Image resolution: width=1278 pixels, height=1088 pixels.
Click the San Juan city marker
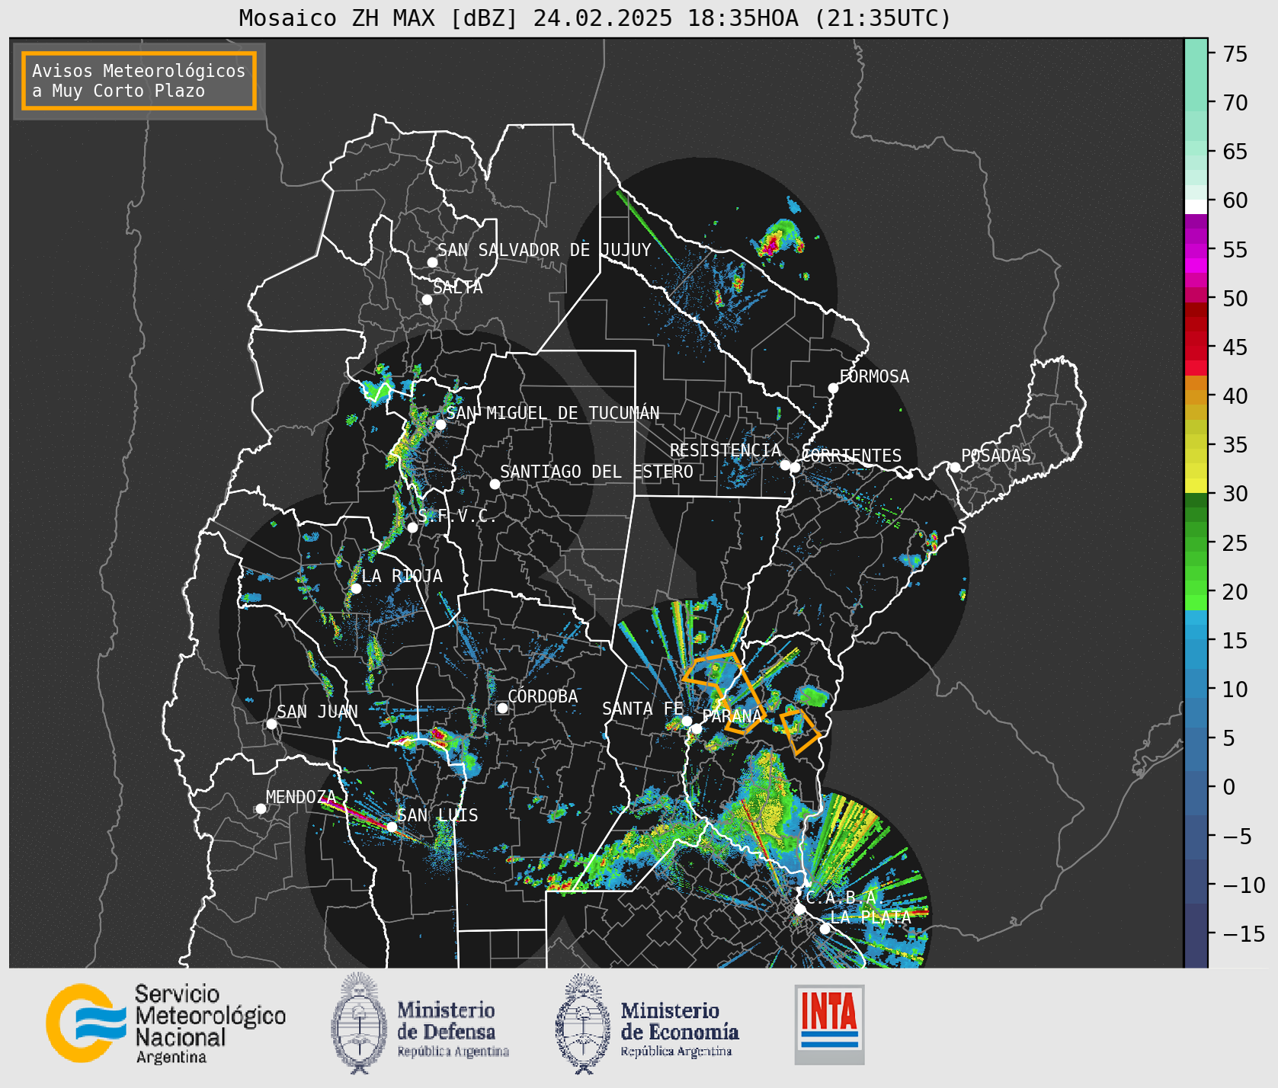271,724
